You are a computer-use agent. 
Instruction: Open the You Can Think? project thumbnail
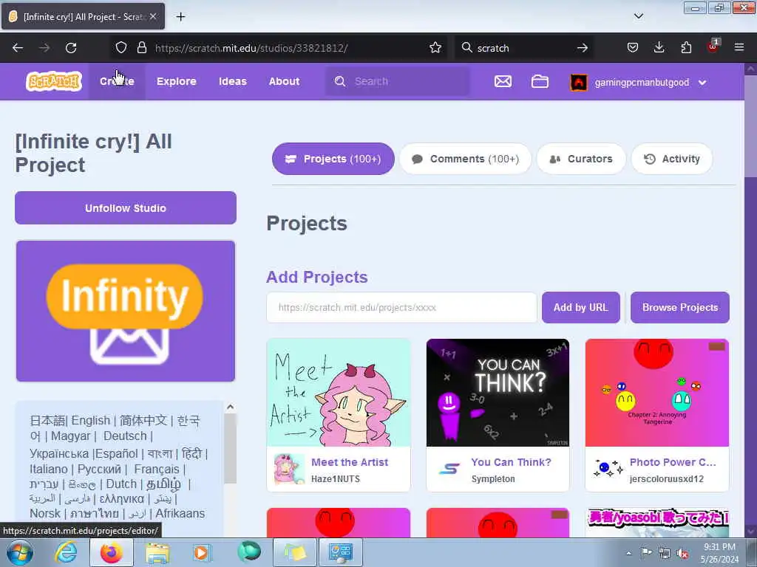[498, 393]
